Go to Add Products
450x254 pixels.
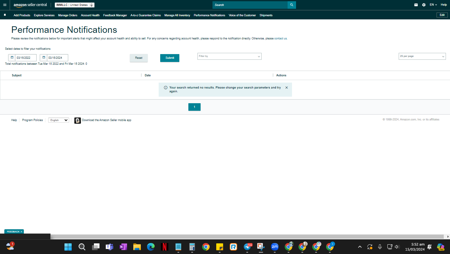[x=22, y=15]
